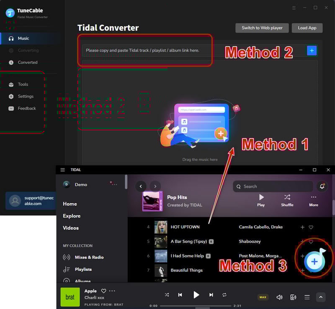335x309 pixels.
Task: Click the TIDAL Search field
Action: coord(273,186)
